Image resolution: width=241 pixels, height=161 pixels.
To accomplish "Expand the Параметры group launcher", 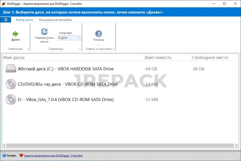I will [x=80, y=49].
